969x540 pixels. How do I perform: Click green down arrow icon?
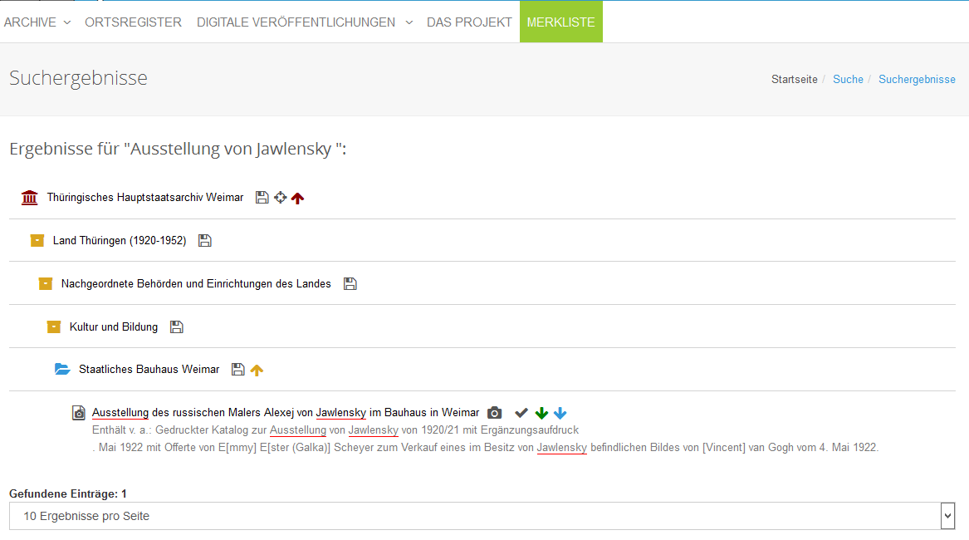pyautogui.click(x=541, y=413)
